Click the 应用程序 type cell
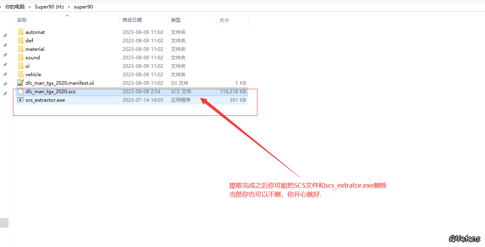Screen dimensions: 485x247 [x=181, y=100]
